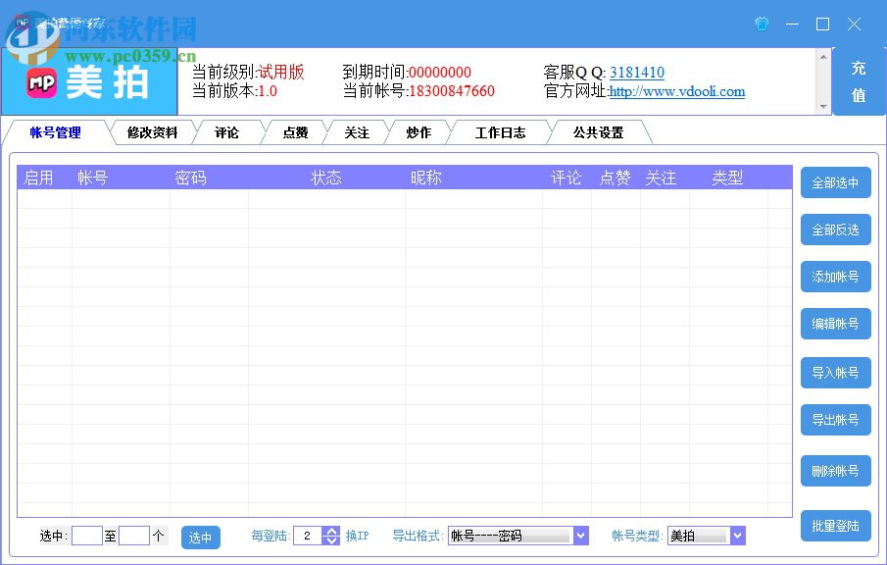Decrease 每登陆 count with down arrow
887x565 pixels.
330,539
